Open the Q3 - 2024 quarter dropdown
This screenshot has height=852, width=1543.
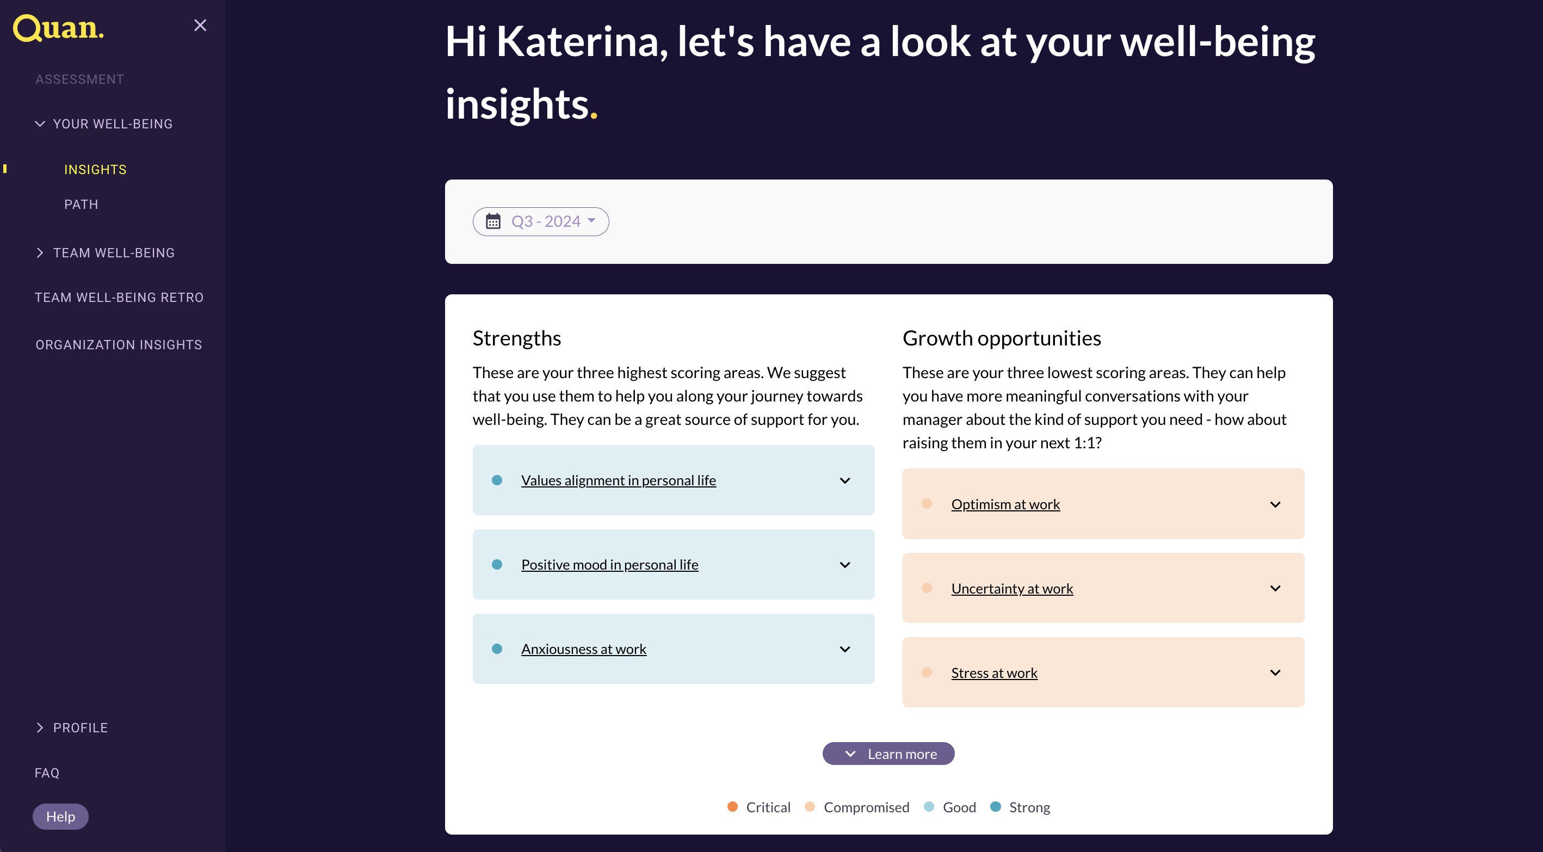[x=553, y=221]
